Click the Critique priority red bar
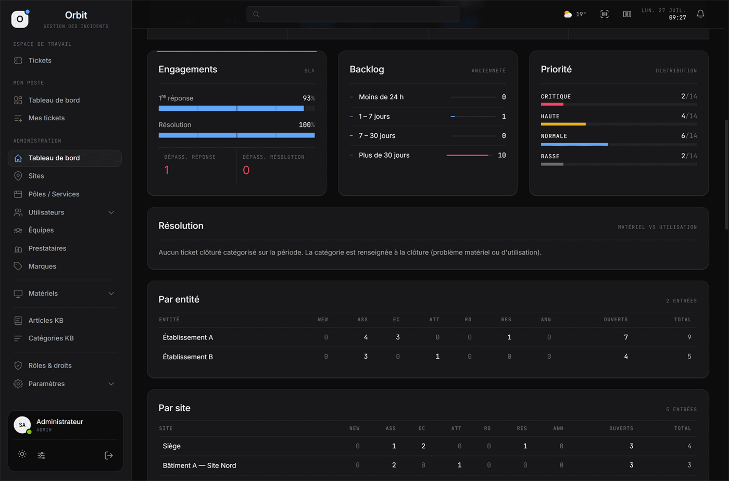This screenshot has height=481, width=729. point(552,104)
